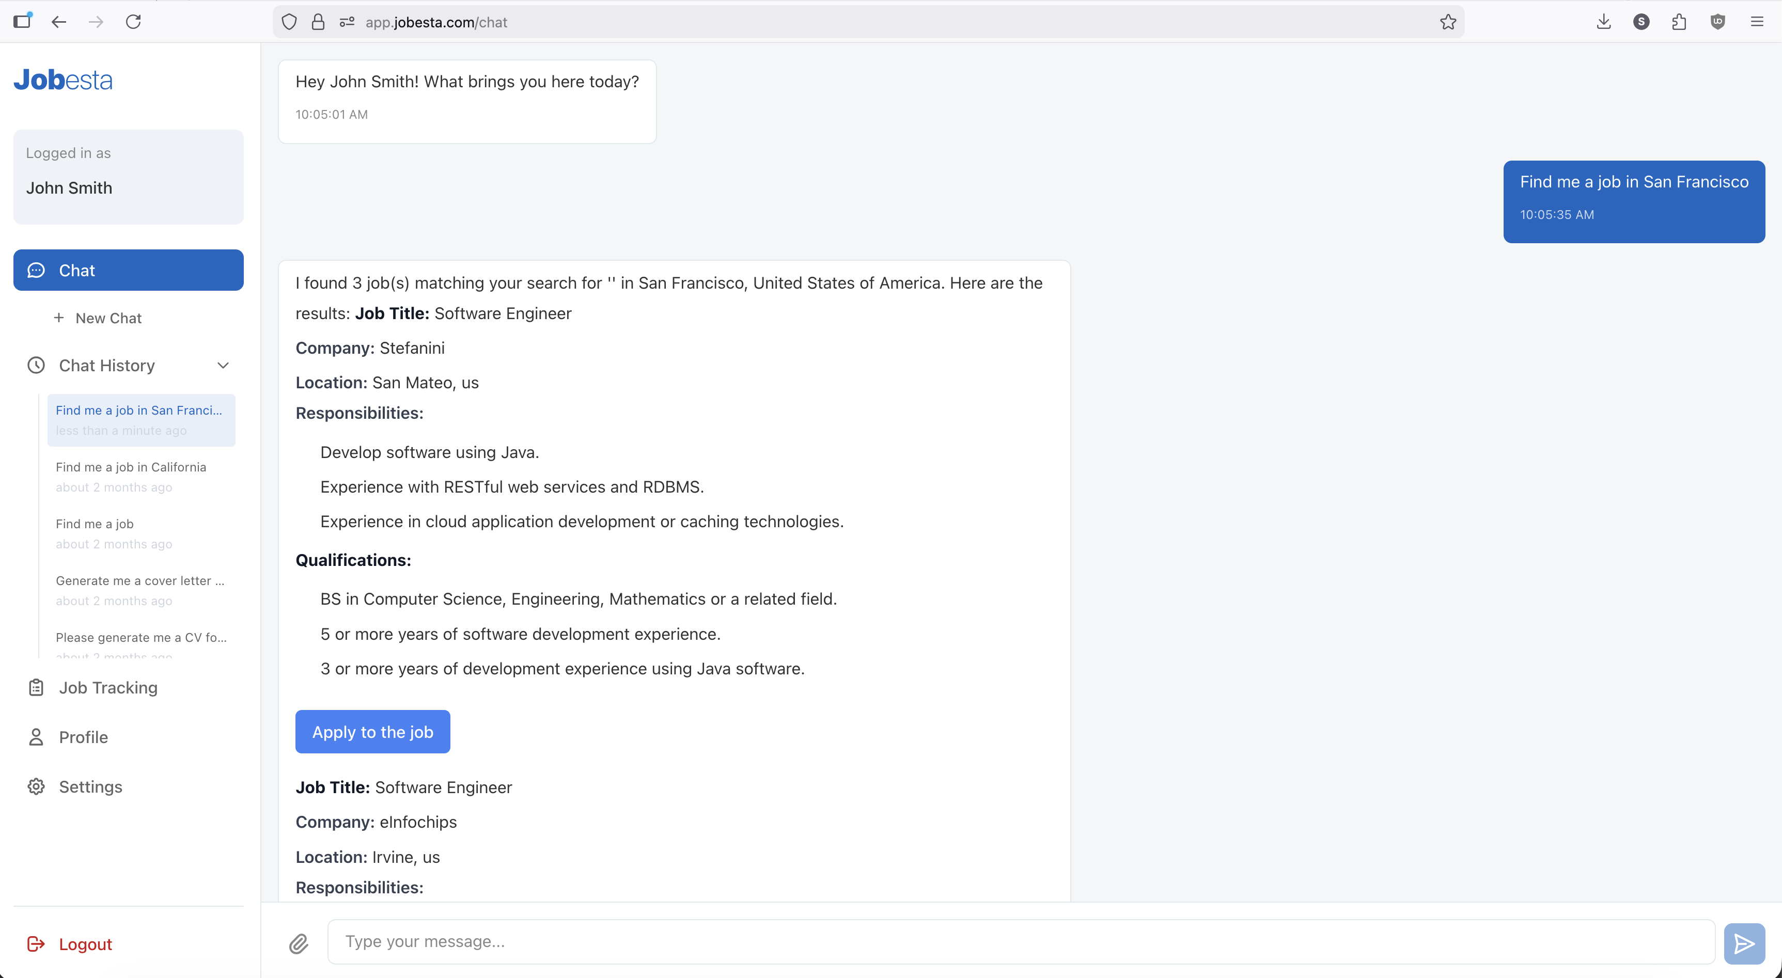Toggle the tracking protection shield in the address bar
The height and width of the screenshot is (978, 1782).
(x=289, y=22)
